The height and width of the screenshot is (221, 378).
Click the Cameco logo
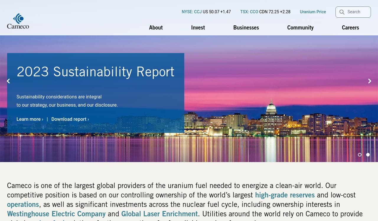pos(18,21)
